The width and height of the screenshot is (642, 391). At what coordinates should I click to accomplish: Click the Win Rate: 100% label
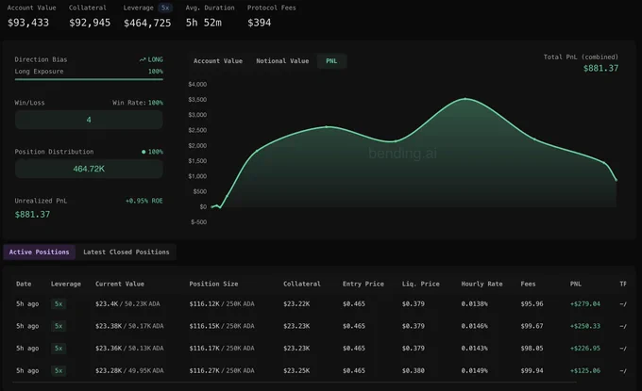click(x=138, y=103)
